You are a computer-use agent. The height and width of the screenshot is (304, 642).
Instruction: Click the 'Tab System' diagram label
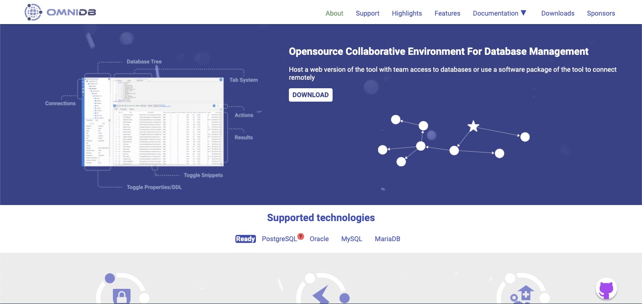click(243, 80)
